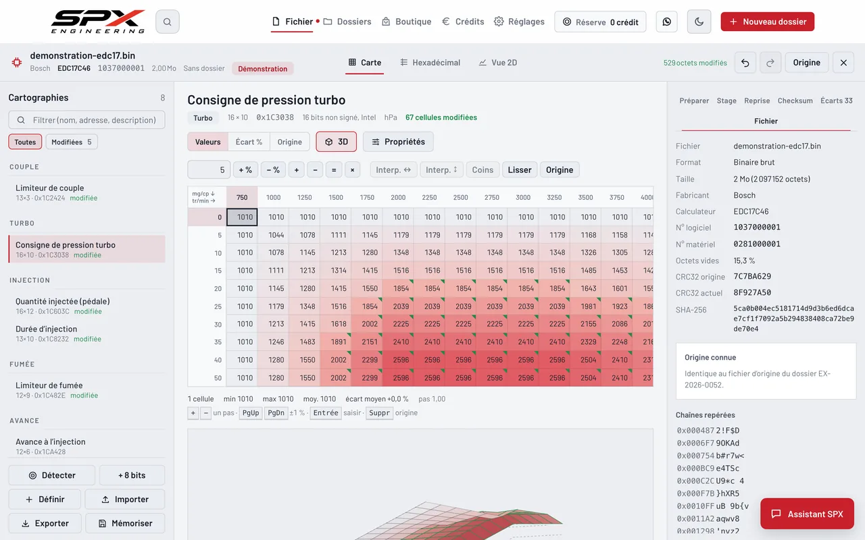Click the Lisser button
This screenshot has width=865, height=540.
(520, 170)
